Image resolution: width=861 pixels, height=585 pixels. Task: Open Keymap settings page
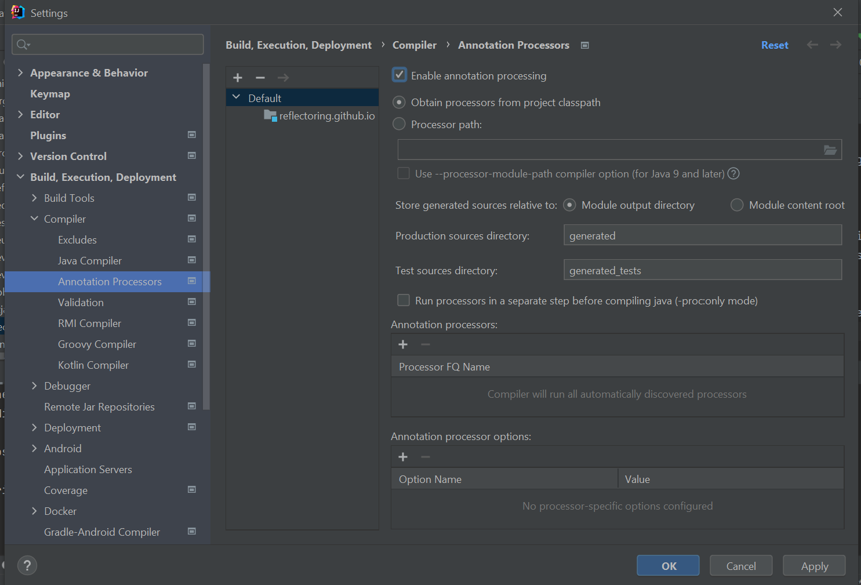coord(50,94)
